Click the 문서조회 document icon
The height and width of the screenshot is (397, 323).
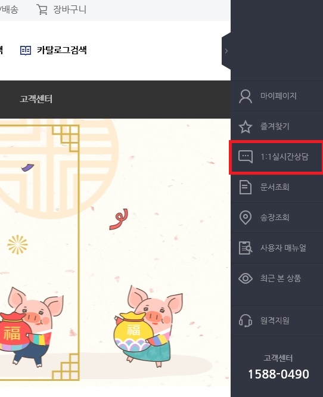point(246,187)
